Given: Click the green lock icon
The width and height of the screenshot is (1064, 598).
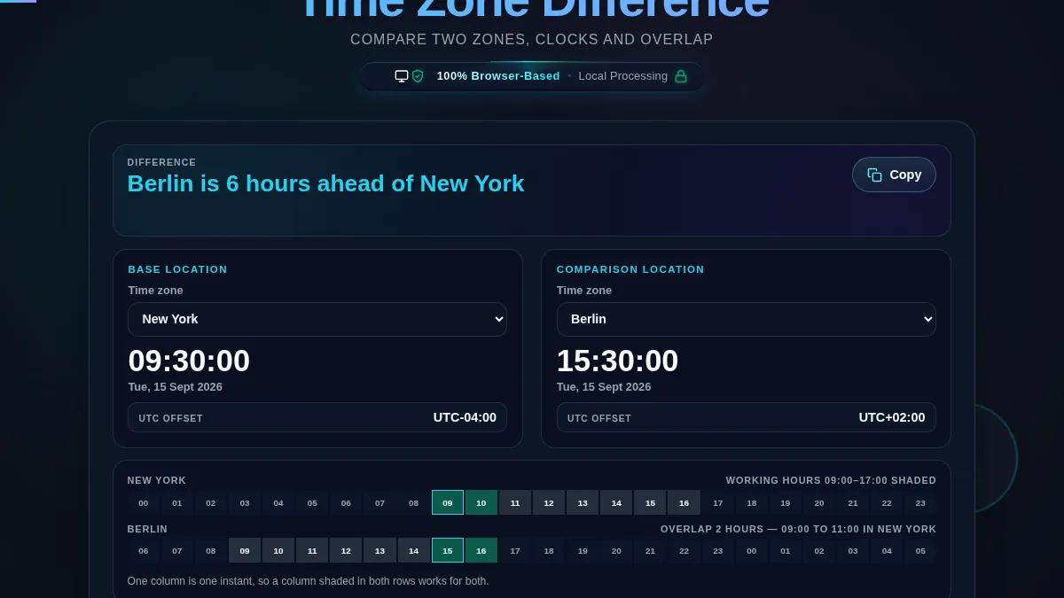Looking at the screenshot, I should point(681,76).
